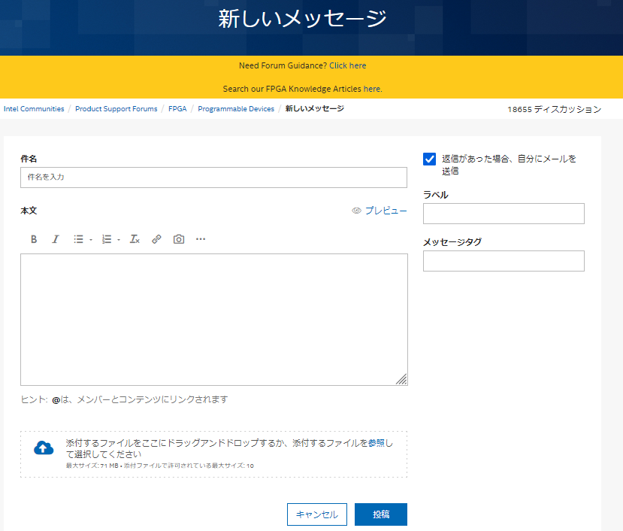Insert a numbered list

point(107,239)
